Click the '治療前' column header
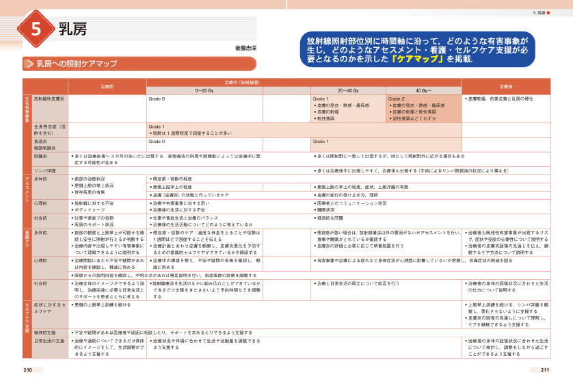The width and height of the screenshot is (573, 388). [107, 87]
